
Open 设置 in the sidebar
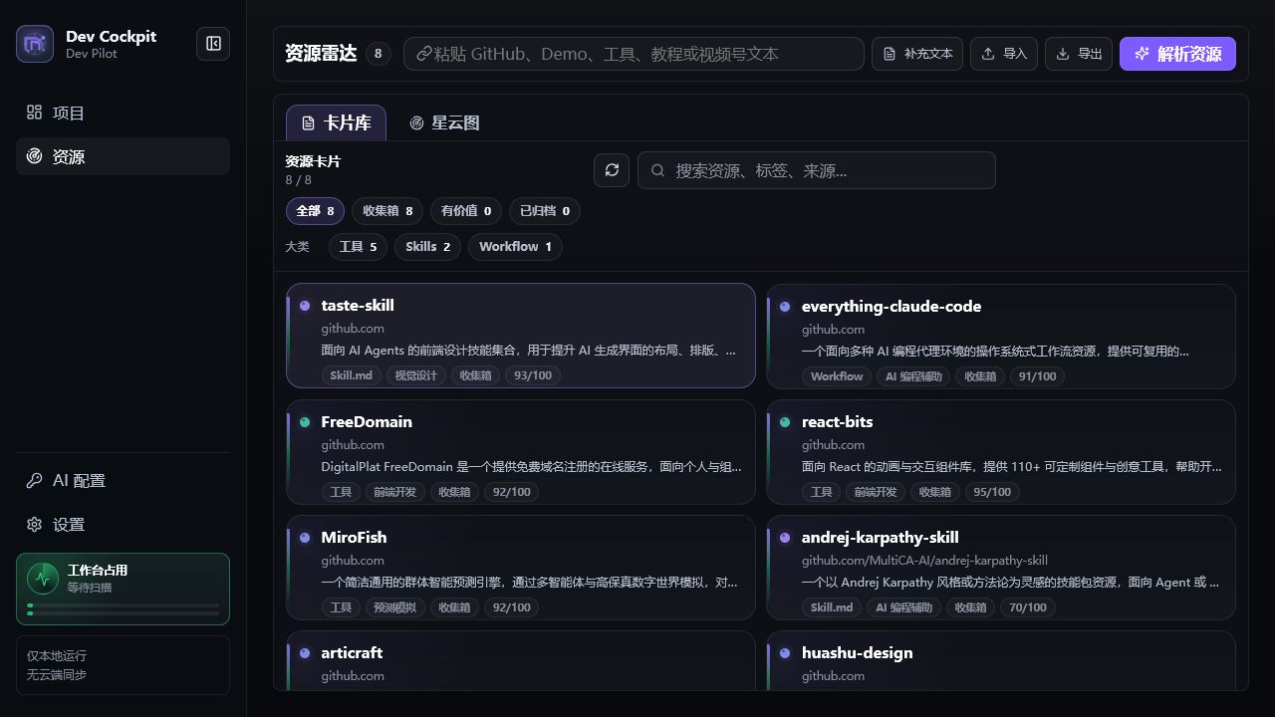click(123, 525)
